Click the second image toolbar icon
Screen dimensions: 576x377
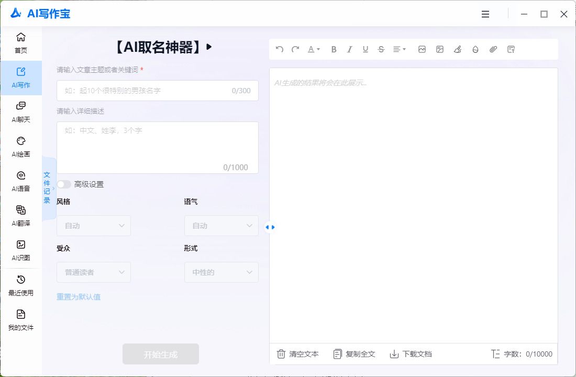pos(440,49)
